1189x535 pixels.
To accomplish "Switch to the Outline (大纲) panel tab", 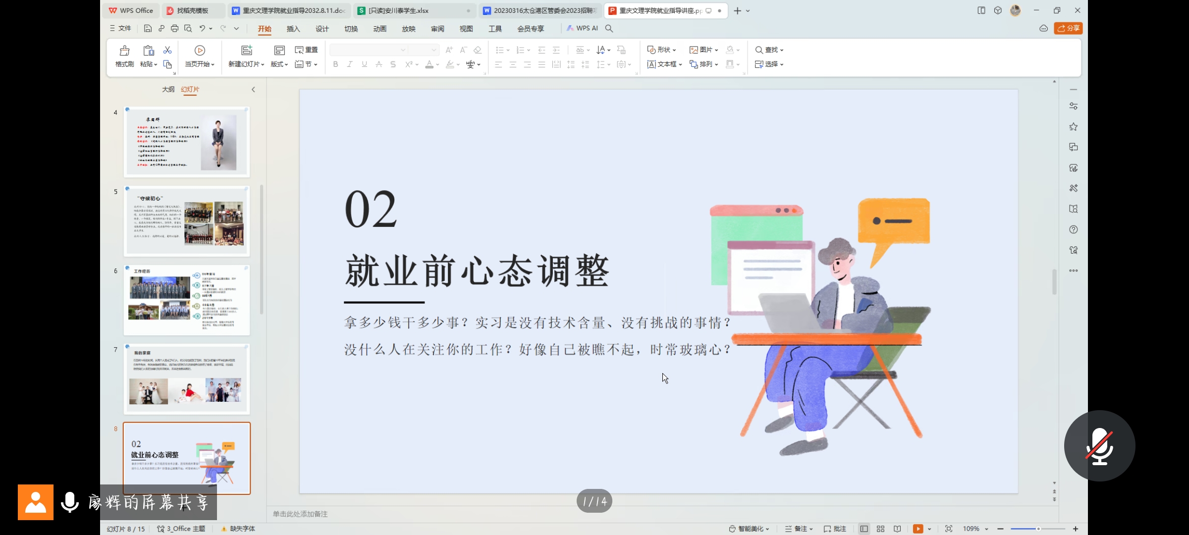I will click(168, 89).
